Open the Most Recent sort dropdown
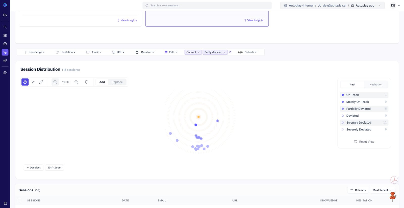This screenshot has height=208, width=404. pos(382,190)
